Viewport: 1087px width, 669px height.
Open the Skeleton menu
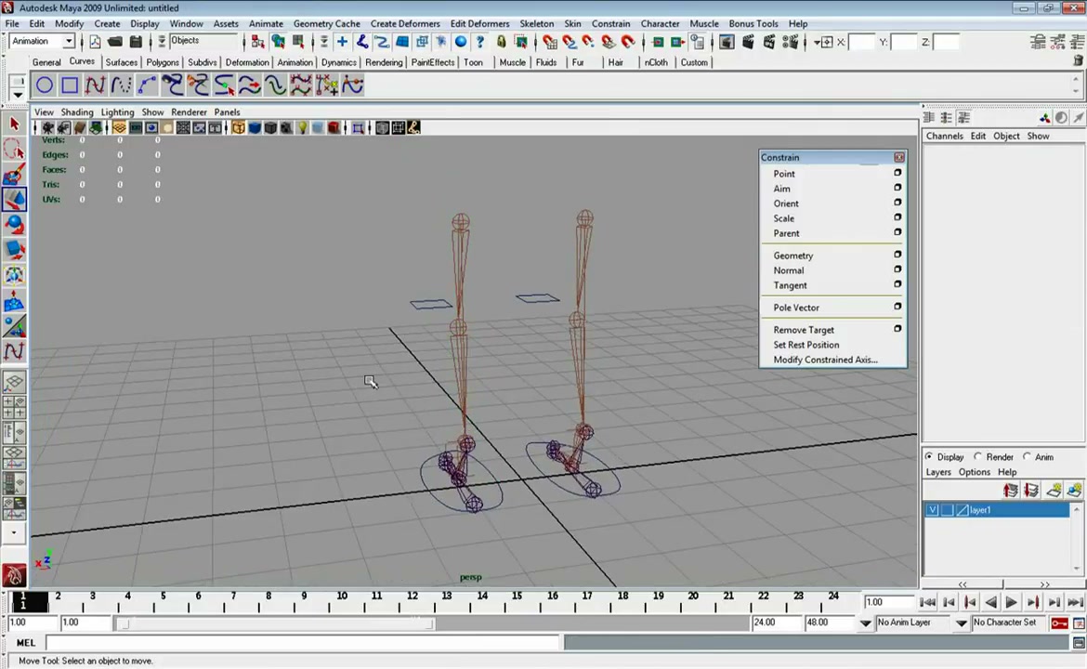tap(537, 23)
